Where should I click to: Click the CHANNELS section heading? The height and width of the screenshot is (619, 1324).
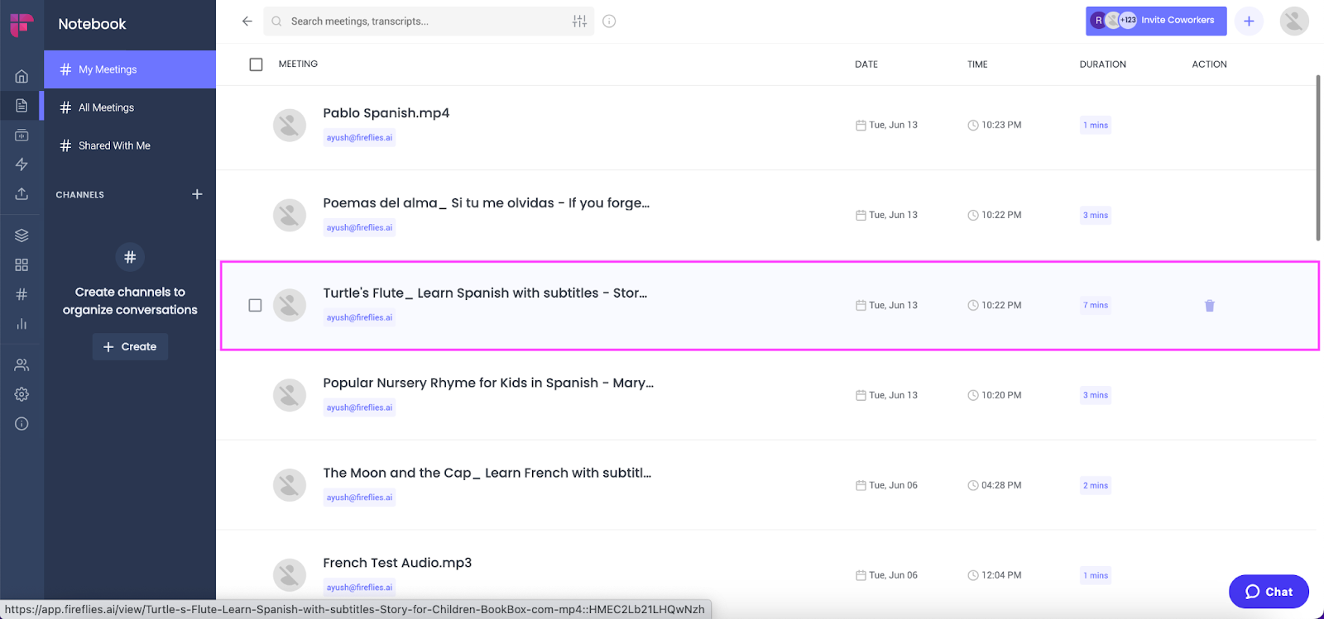(80, 195)
